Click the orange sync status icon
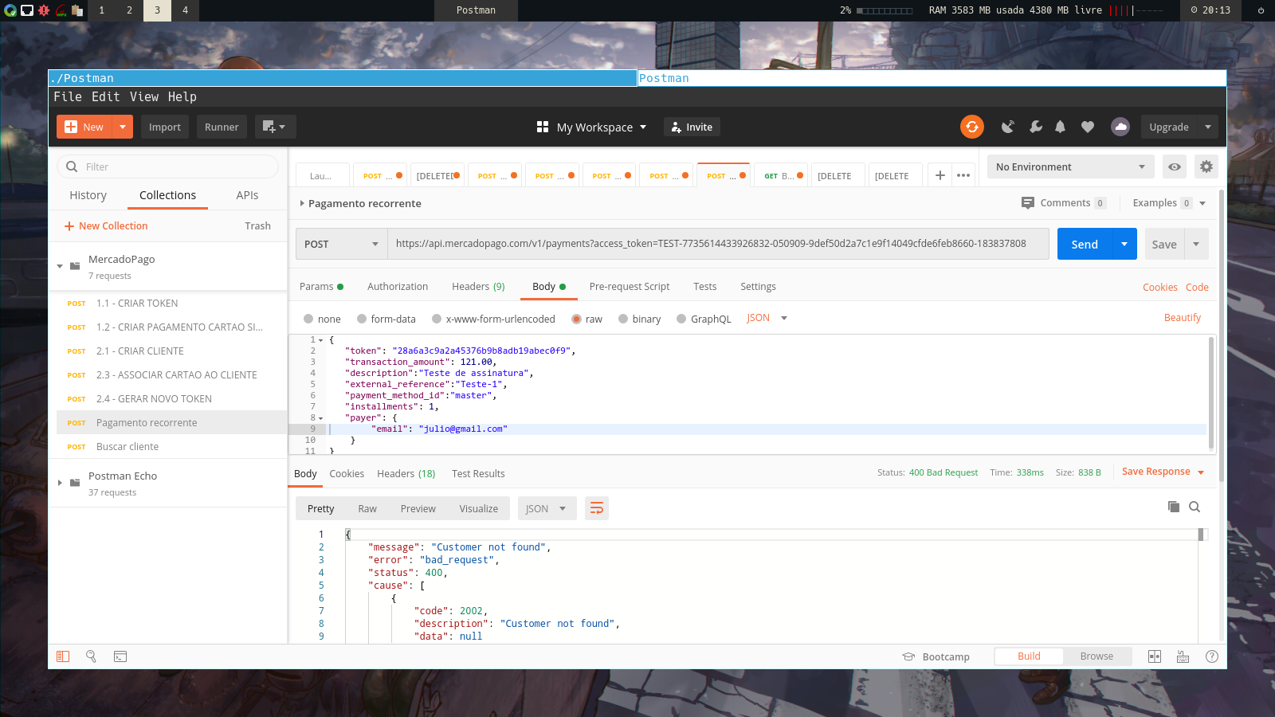This screenshot has height=717, width=1275. point(971,127)
